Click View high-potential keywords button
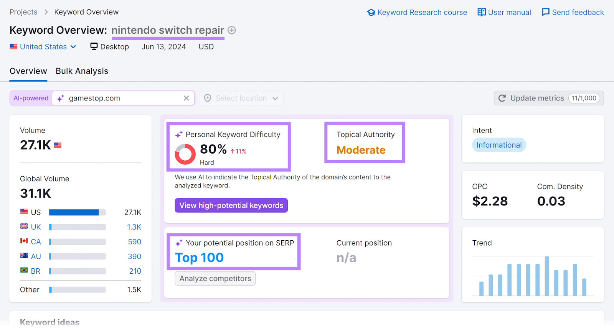This screenshot has height=330, width=614. (x=231, y=205)
